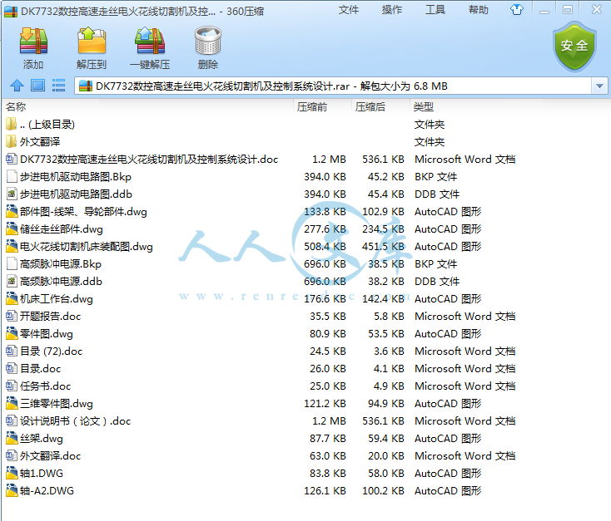Select 设计说明书（论文）.doc file
This screenshot has width=611, height=521.
pos(75,420)
